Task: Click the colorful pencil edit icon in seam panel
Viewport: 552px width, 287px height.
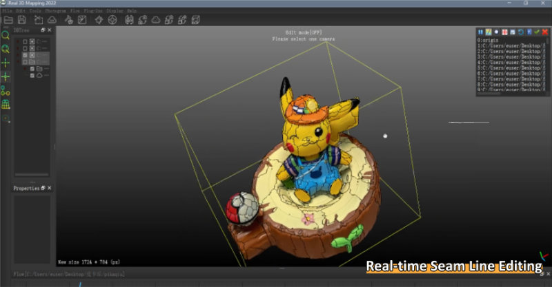Action: 489,32
